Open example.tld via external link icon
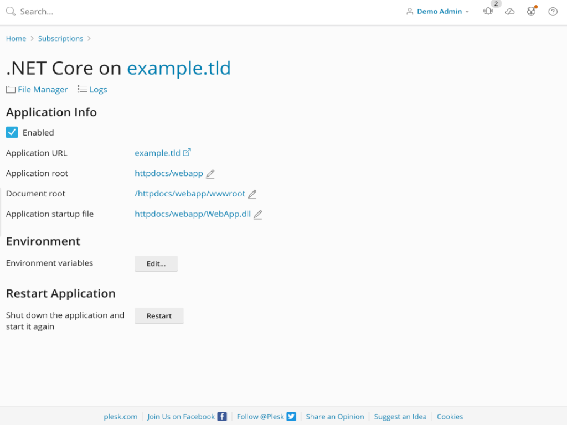Image resolution: width=567 pixels, height=425 pixels. (x=187, y=152)
